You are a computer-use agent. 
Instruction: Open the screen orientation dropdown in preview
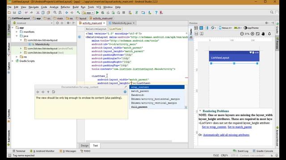click(213, 28)
